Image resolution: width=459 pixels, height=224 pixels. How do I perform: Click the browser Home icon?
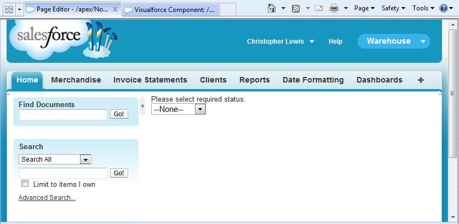pyautogui.click(x=272, y=9)
